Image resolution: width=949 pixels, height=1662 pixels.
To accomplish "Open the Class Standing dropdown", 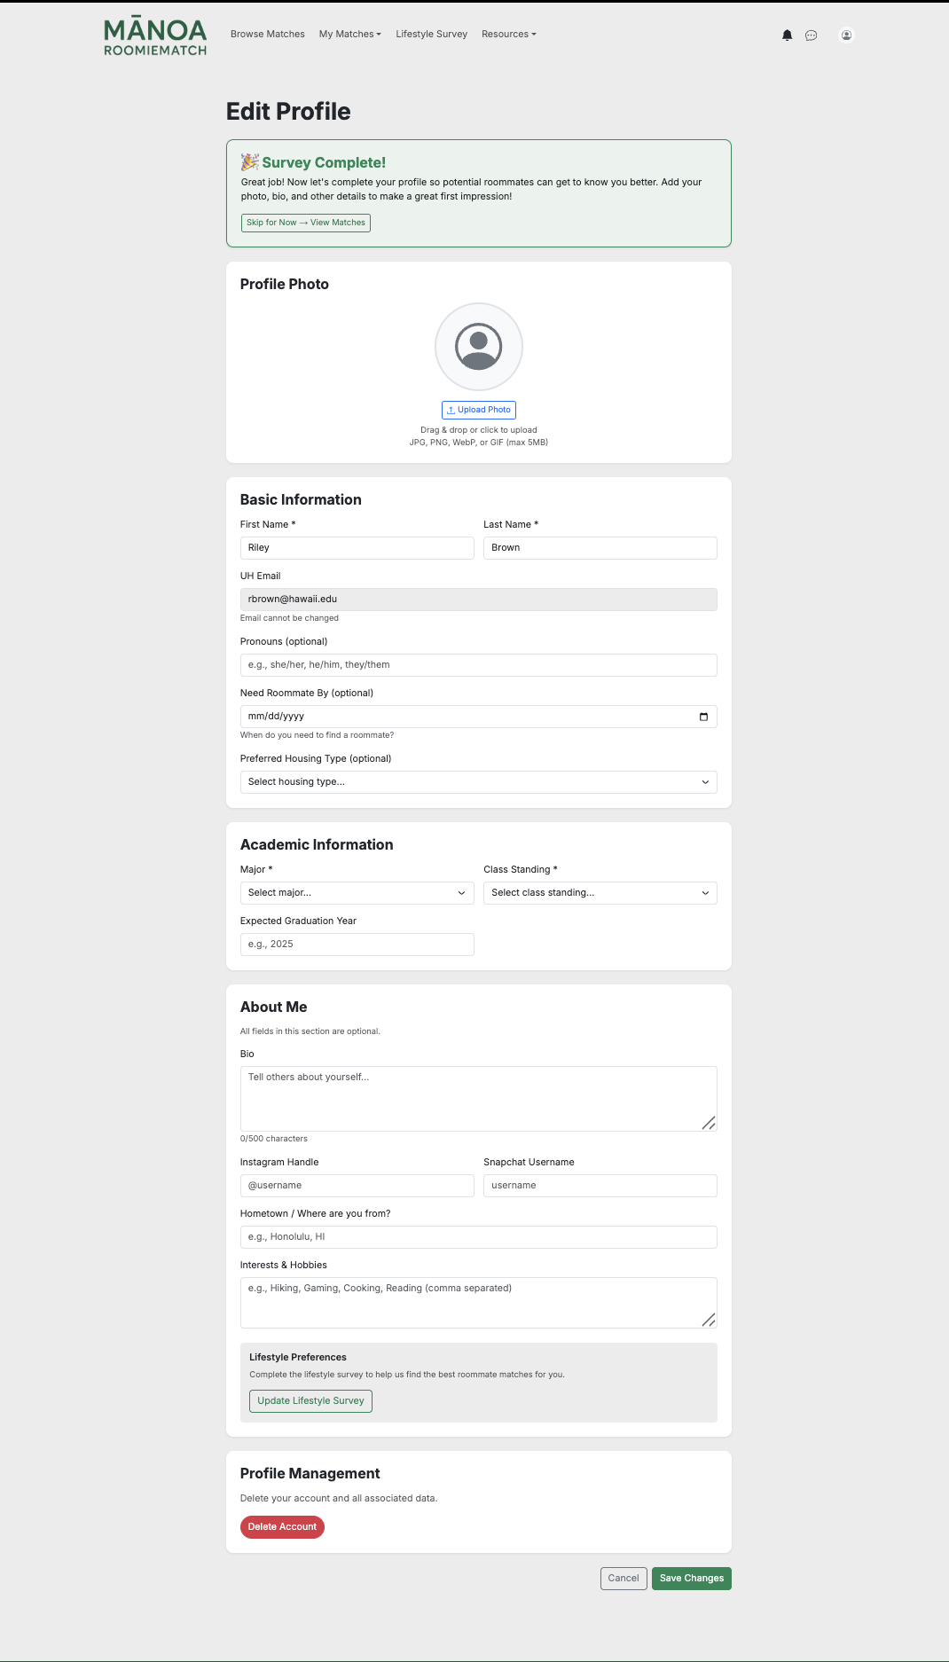I will [x=600, y=893].
